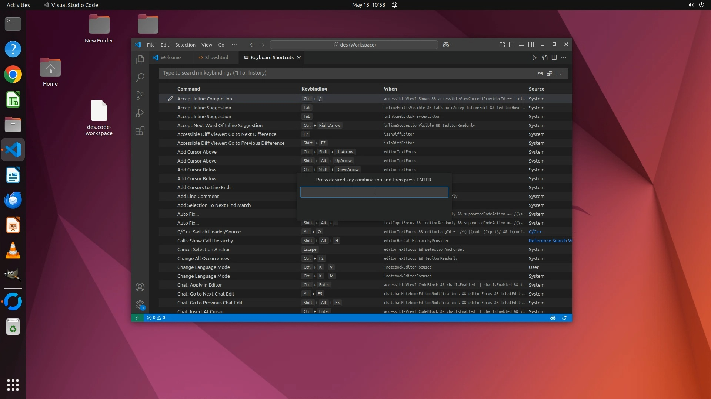Expand the Copilot chat dropdown arrow
711x399 pixels.
452,45
